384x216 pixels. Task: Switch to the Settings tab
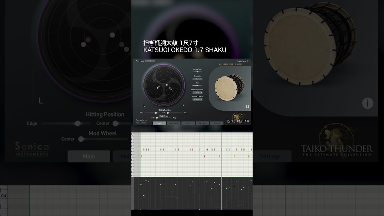pyautogui.click(x=217, y=123)
